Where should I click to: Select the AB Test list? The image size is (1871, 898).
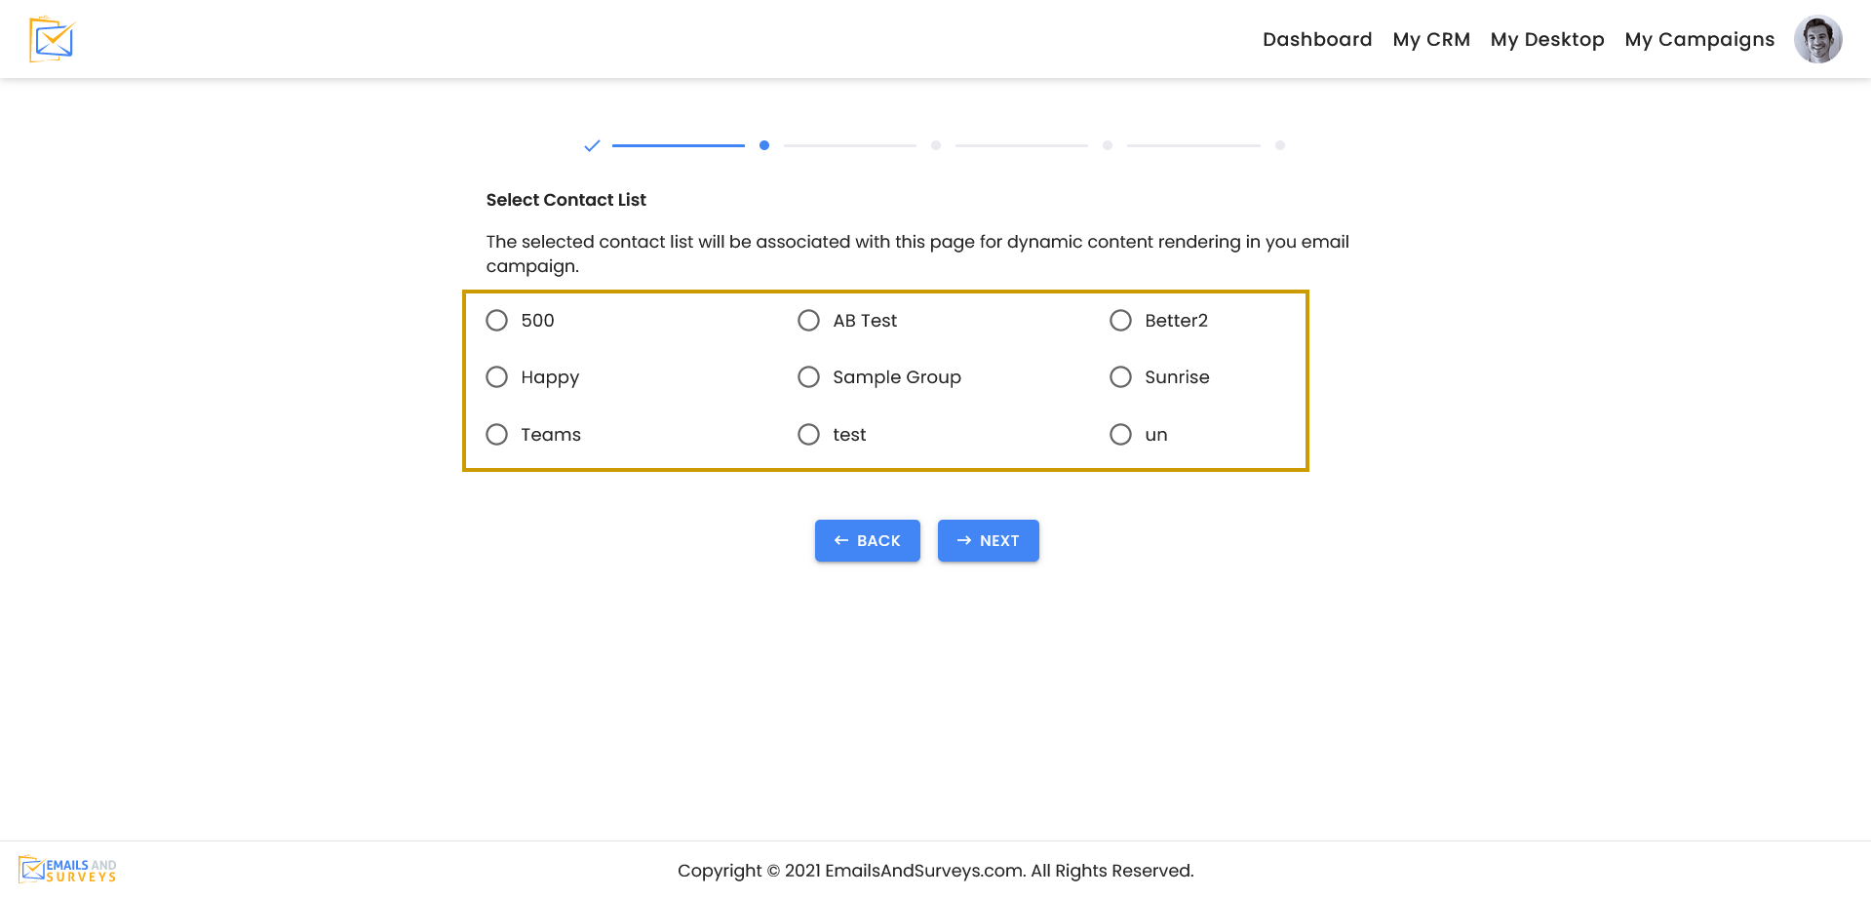coord(808,320)
